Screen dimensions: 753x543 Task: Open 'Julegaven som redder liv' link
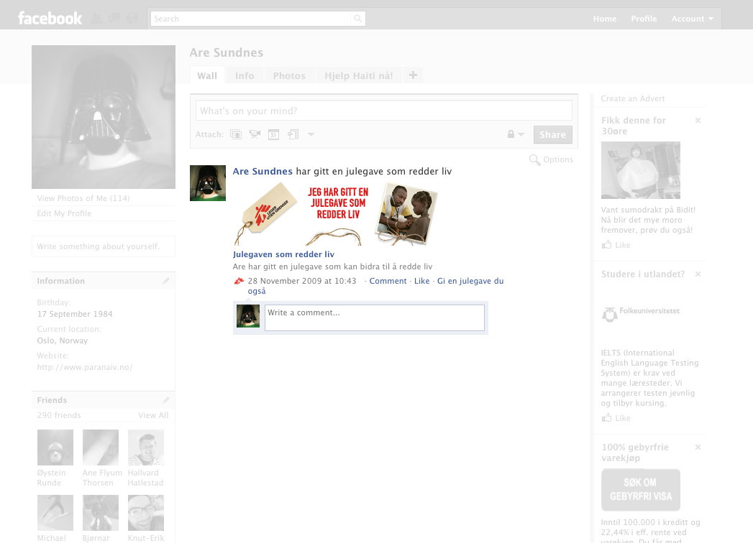tap(283, 254)
